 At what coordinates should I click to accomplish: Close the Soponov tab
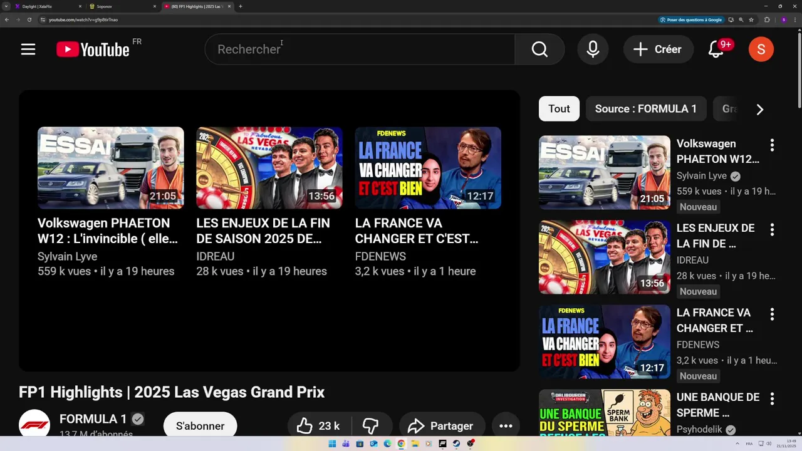pyautogui.click(x=155, y=6)
